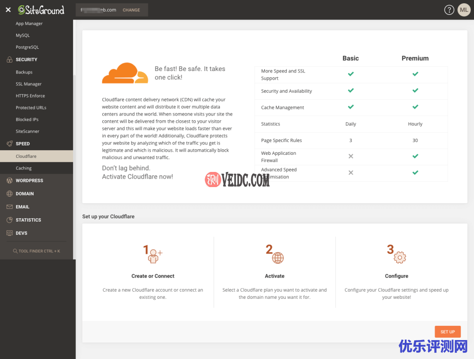474x359 pixels.
Task: Open the SSL Manager page
Action: click(28, 84)
